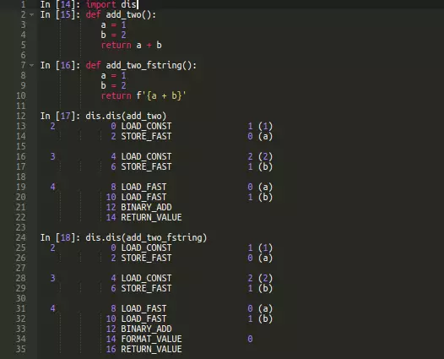
Task: Click the 'In [17]:' prompt text
Action: 60,116
